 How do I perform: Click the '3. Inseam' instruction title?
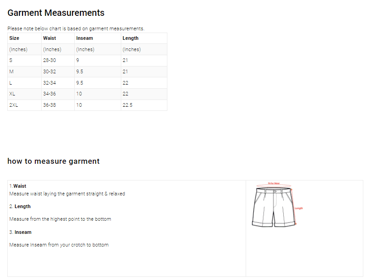pos(20,232)
